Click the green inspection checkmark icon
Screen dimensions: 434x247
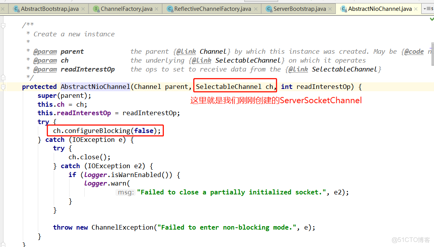pos(432,19)
